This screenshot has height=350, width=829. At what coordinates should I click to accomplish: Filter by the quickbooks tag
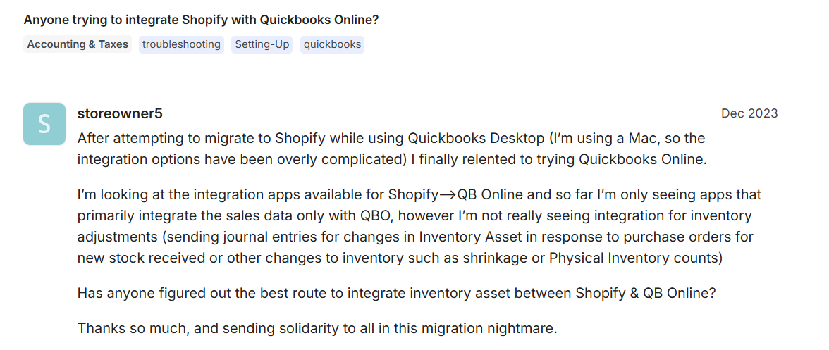(x=332, y=44)
